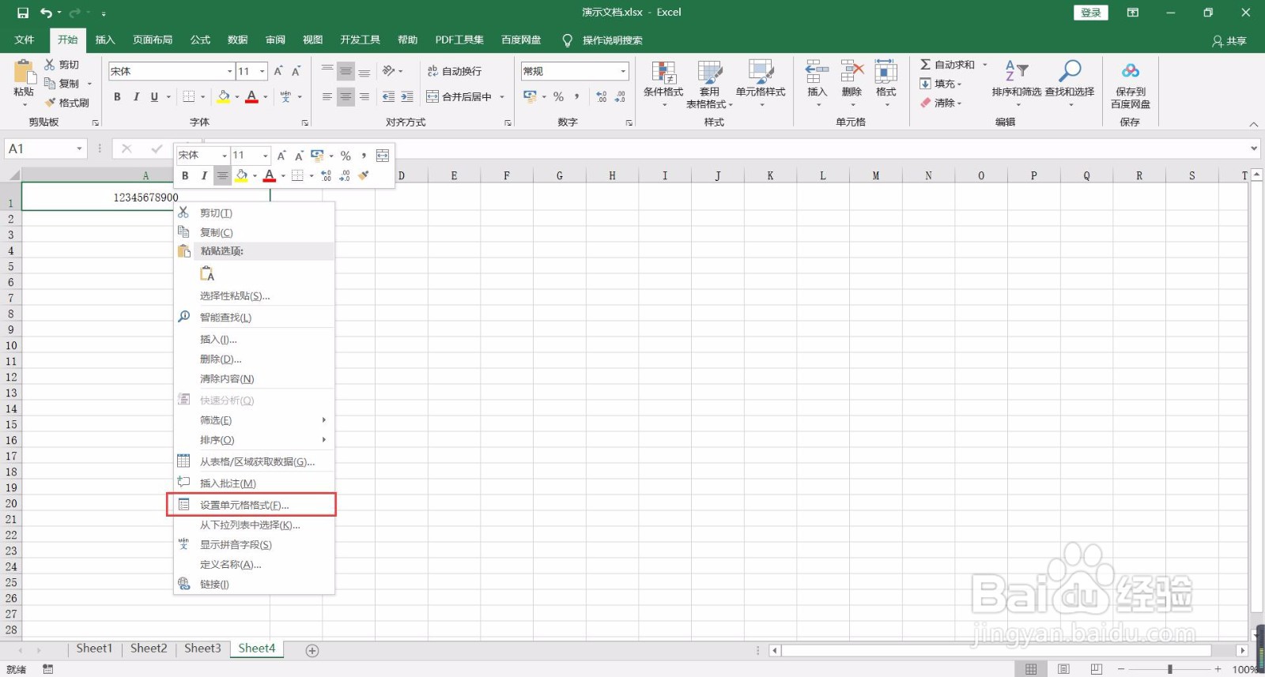Click Conditional Formatting icon
The height and width of the screenshot is (677, 1265).
[x=663, y=73]
